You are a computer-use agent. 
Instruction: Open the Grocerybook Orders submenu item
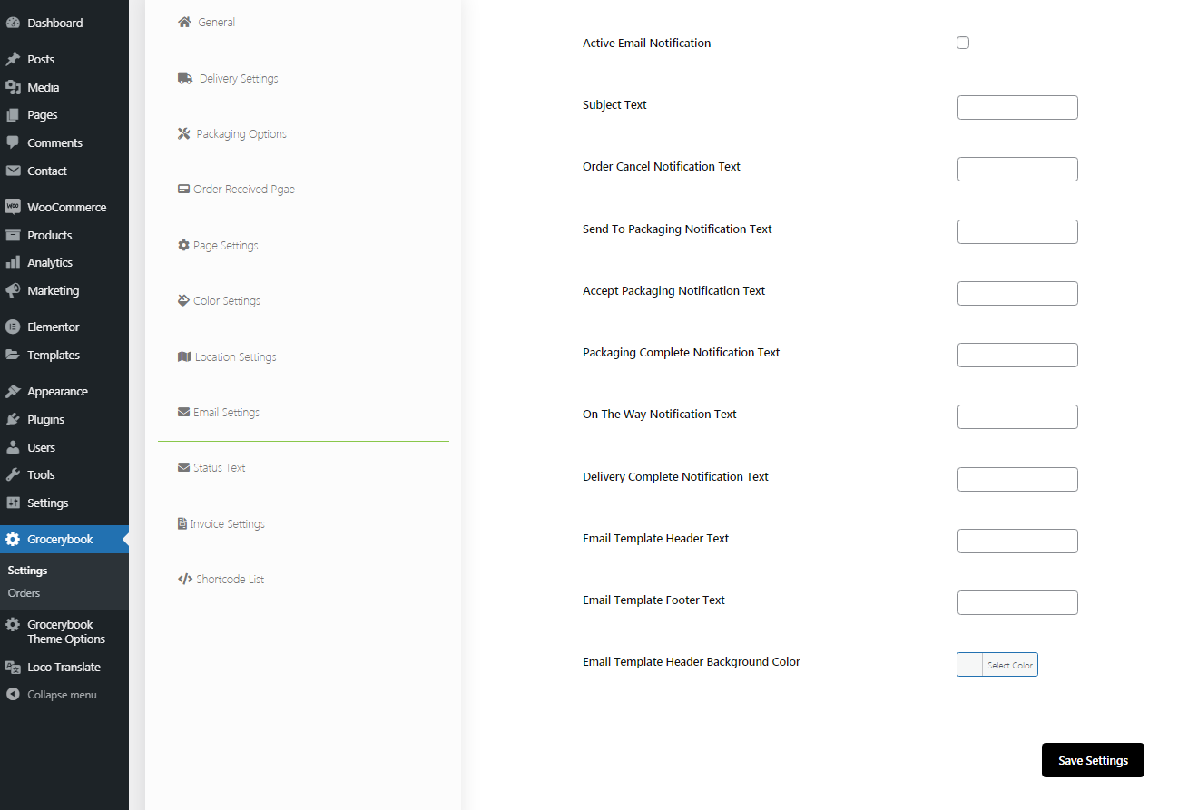tap(25, 593)
